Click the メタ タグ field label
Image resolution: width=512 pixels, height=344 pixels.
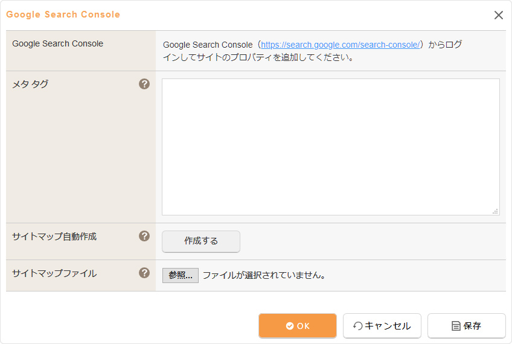coord(30,84)
